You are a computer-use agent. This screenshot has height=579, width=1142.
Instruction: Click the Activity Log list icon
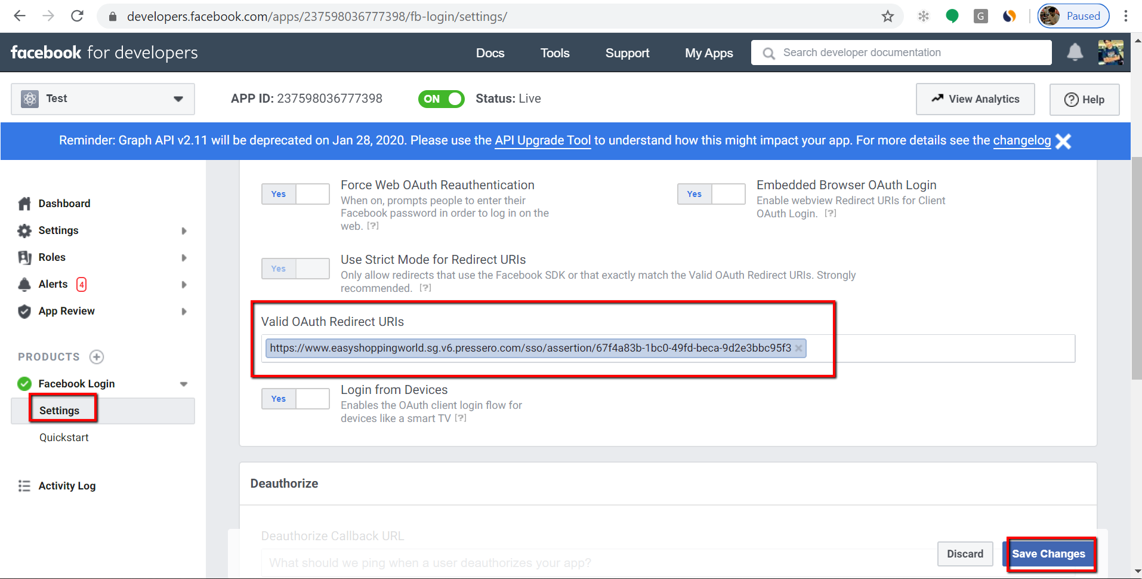point(24,486)
